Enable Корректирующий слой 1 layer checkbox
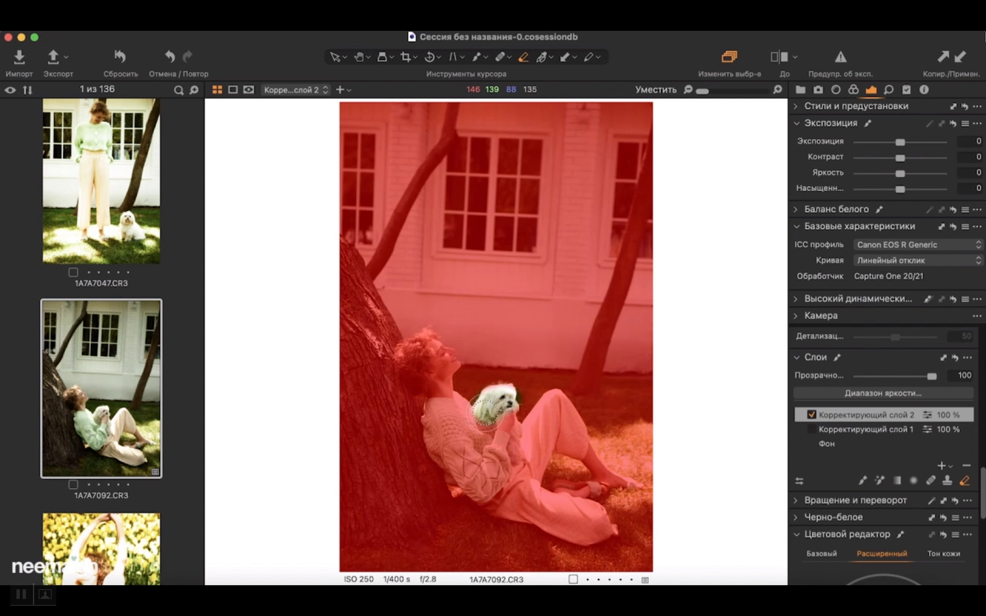Viewport: 986px width, 616px height. click(811, 430)
